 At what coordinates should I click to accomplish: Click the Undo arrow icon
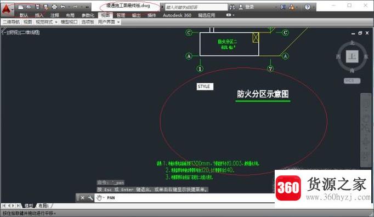(63, 7)
